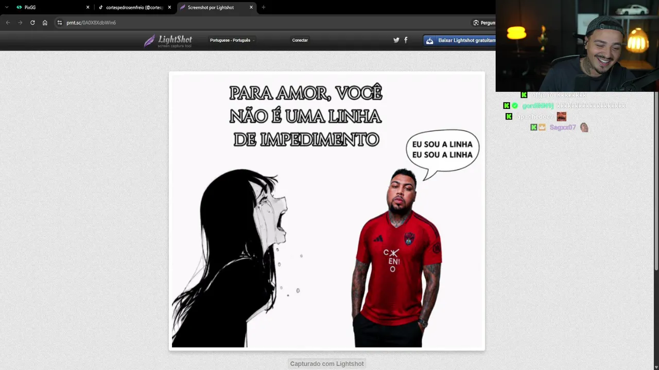Click the Sagxx07 chat username
The width and height of the screenshot is (659, 370).
click(562, 127)
